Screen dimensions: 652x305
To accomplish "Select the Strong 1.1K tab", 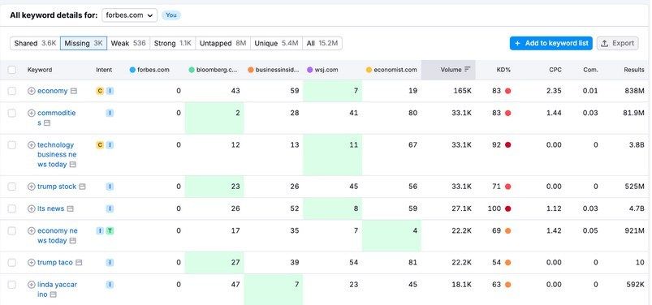I will pos(173,43).
